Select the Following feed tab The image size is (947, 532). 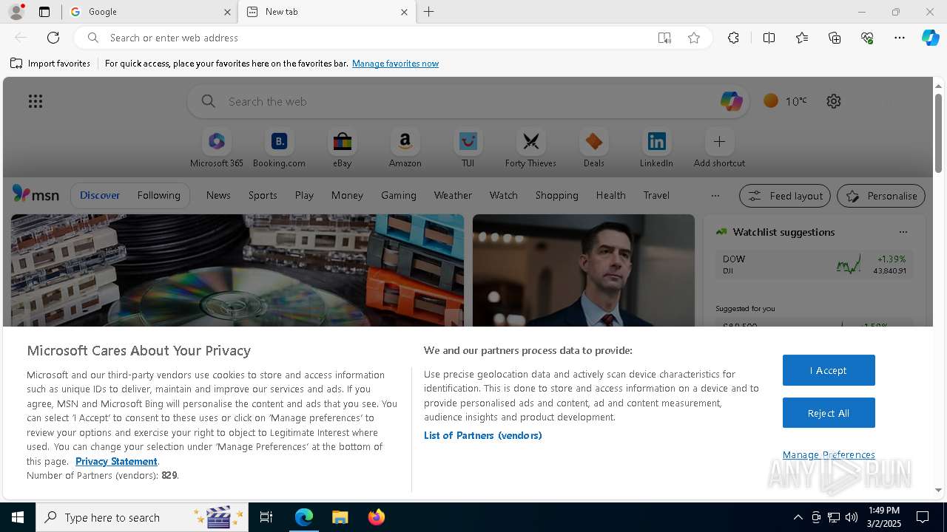click(x=158, y=195)
